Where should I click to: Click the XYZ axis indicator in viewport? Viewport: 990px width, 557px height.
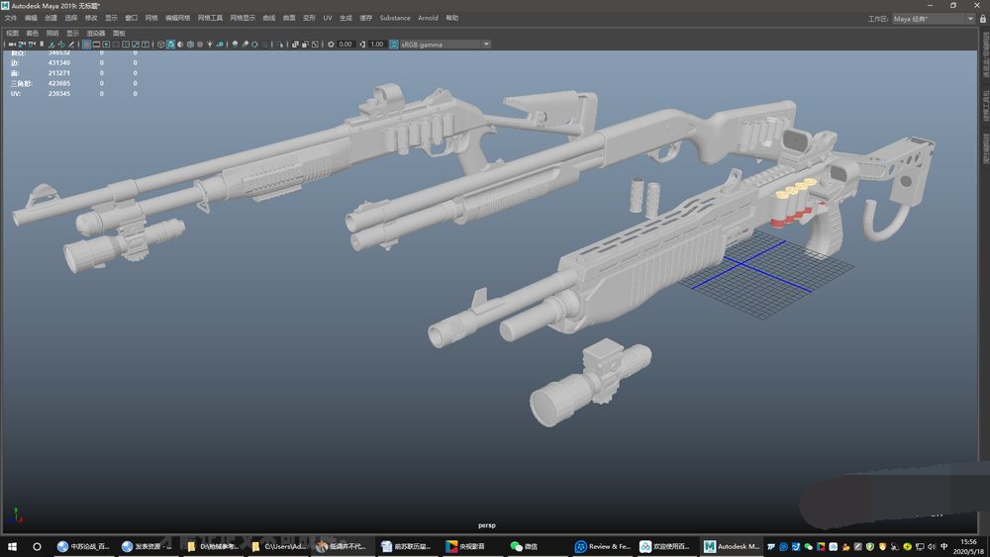17,515
